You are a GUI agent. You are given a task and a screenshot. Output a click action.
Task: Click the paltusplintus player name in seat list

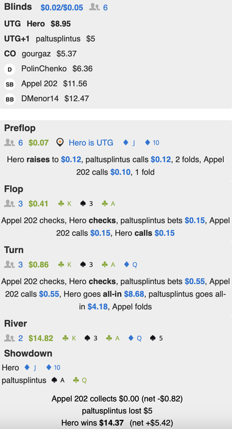point(58,39)
